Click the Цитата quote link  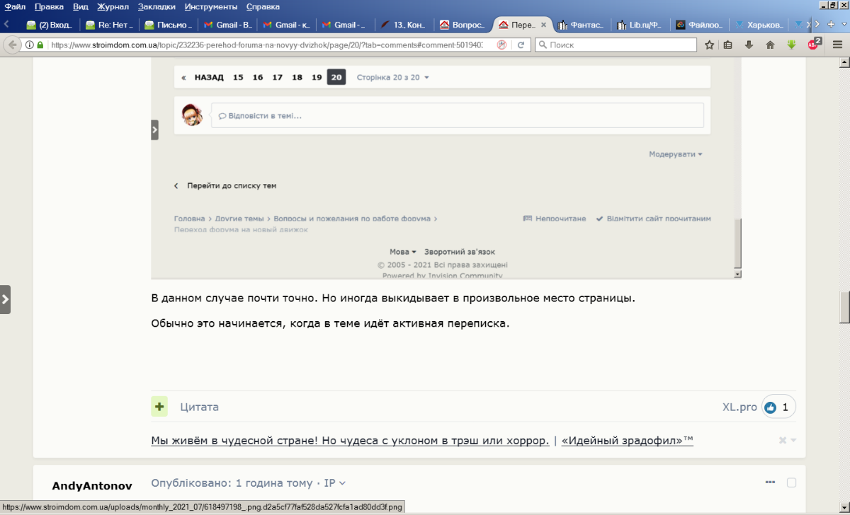pos(199,407)
